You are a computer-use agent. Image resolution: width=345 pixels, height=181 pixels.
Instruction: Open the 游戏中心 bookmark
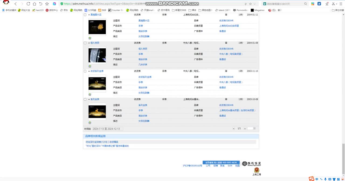point(52,10)
